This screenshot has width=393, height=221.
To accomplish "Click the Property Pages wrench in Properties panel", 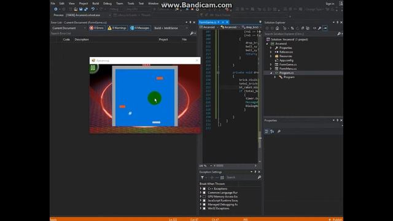I will click(279, 131).
